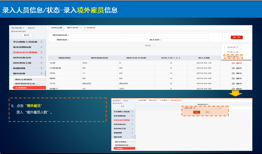Click the 返回 button beside 保存
The image size is (262, 154).
[x=207, y=112]
